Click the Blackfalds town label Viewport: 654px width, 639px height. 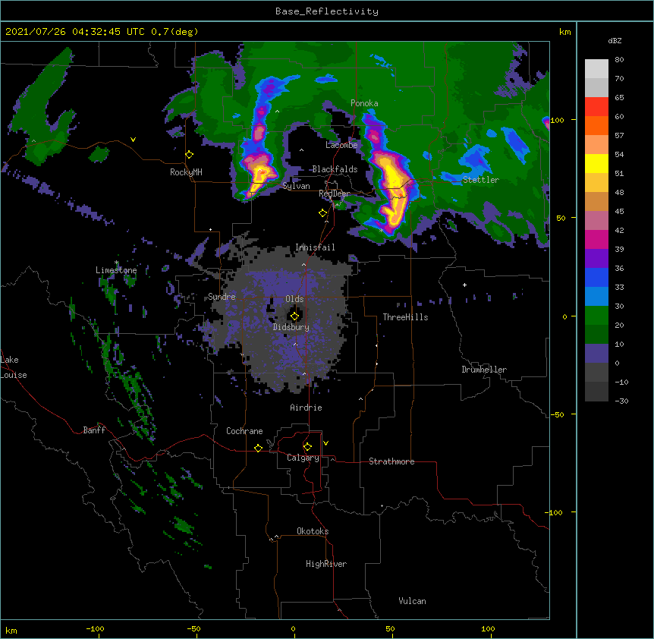coord(335,169)
